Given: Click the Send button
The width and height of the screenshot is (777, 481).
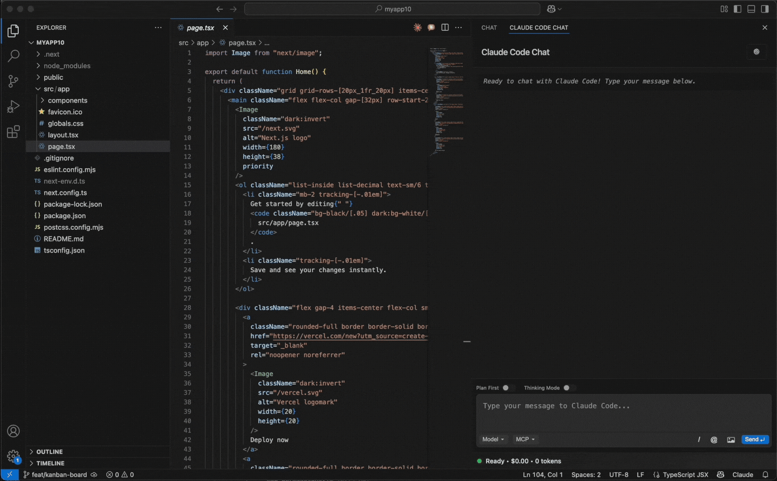Looking at the screenshot, I should 755,440.
